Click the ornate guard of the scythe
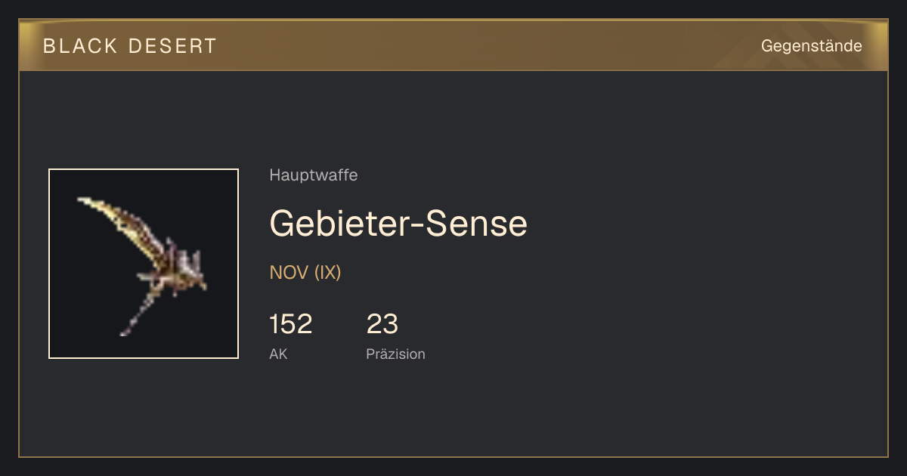 pyautogui.click(x=178, y=268)
